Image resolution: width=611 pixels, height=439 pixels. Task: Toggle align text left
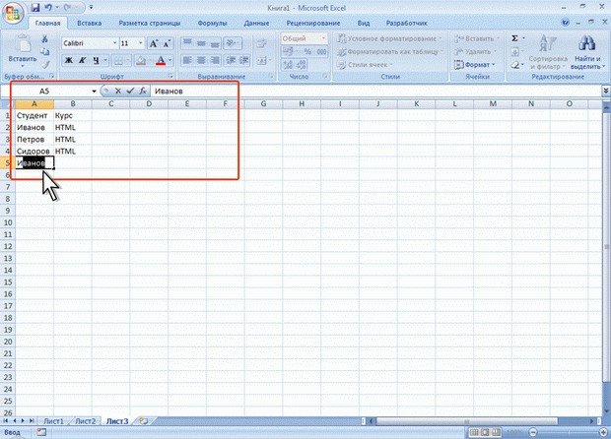[187, 60]
